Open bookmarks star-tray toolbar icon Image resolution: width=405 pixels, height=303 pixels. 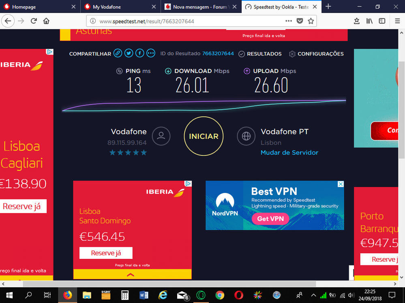[357, 21]
